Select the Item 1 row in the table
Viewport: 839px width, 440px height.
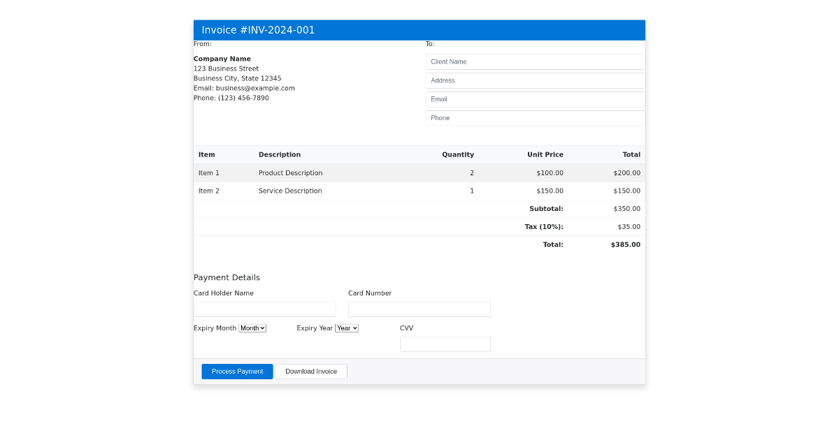coord(419,173)
